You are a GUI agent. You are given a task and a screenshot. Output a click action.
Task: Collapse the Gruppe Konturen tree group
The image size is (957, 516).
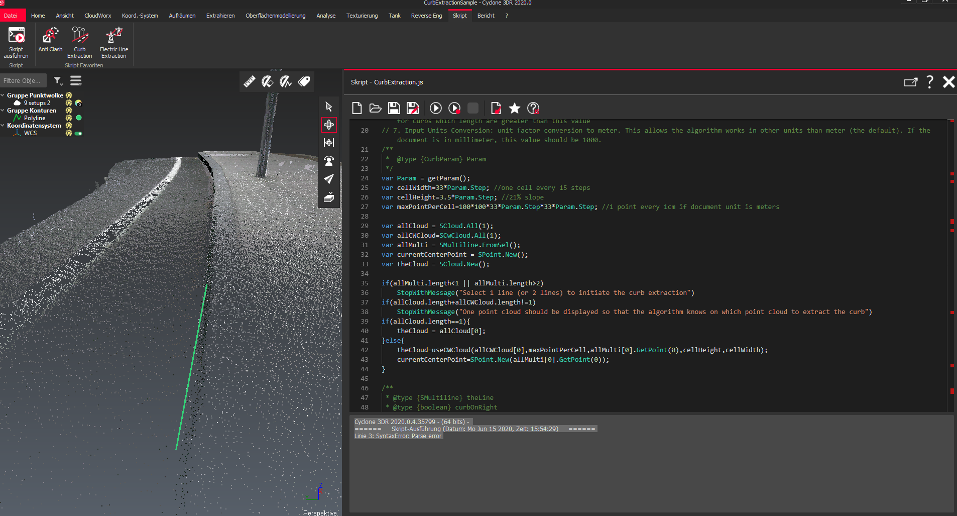3,111
